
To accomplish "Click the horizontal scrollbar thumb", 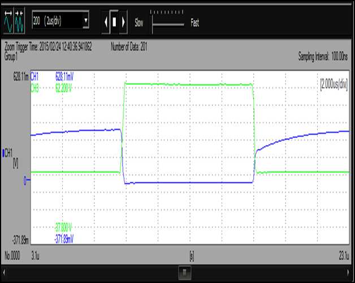I will pyautogui.click(x=184, y=272).
